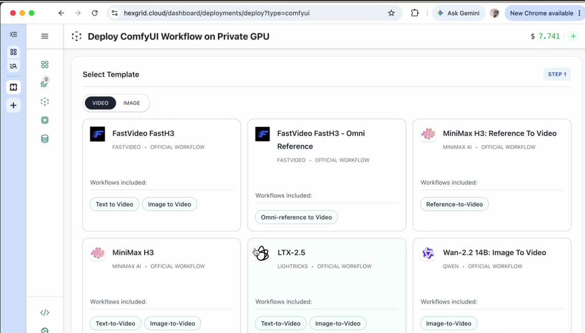Image resolution: width=585 pixels, height=333 pixels.
Task: Open the tab groups grid icon in the browser side strip
Action: point(14,52)
